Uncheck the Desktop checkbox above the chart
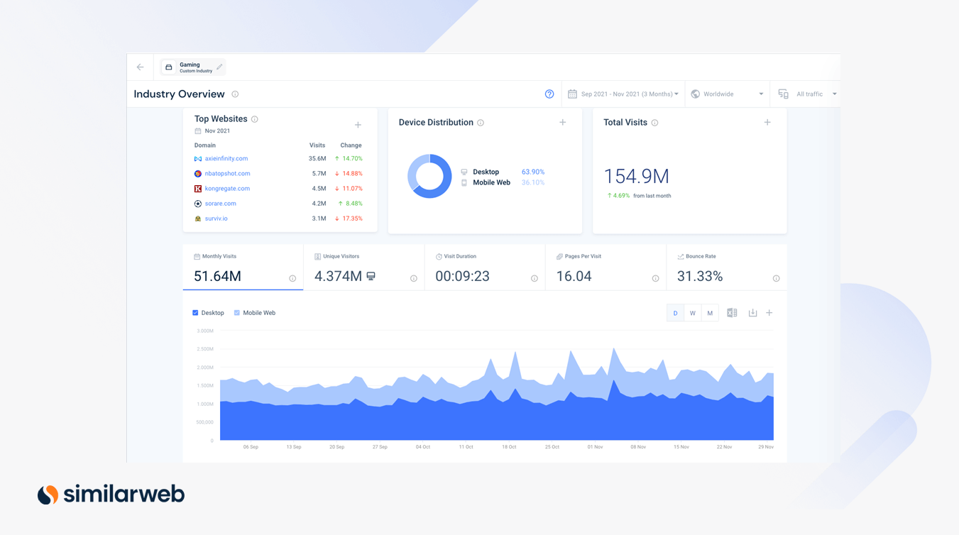959x535 pixels. 194,312
